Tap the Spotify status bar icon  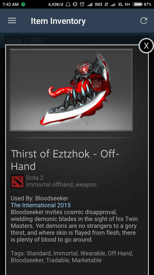pyautogui.click(x=23, y=4)
